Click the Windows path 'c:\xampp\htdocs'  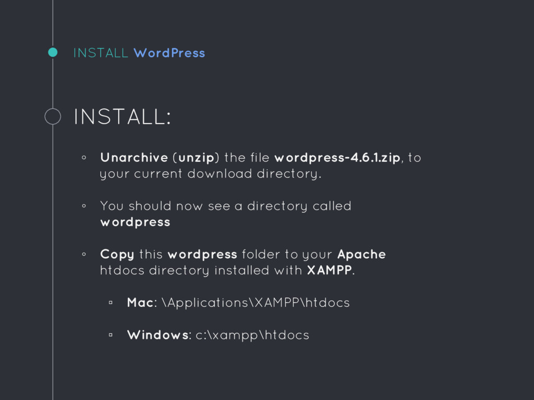click(252, 335)
